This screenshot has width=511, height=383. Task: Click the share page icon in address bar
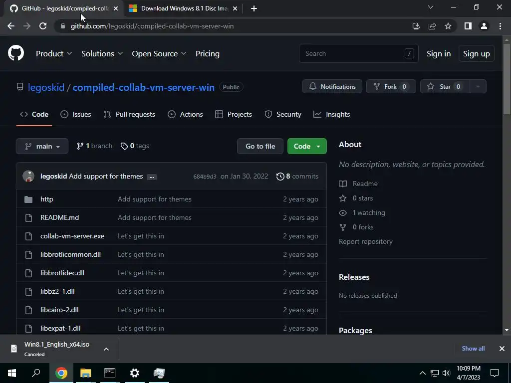(432, 26)
